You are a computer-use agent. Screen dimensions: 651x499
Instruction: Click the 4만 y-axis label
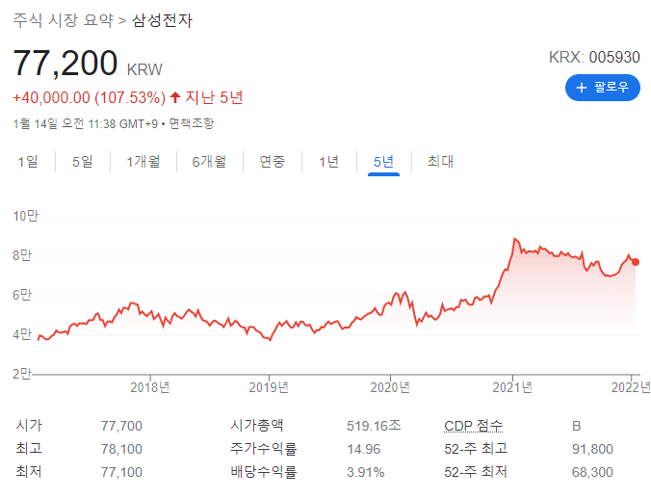22,333
